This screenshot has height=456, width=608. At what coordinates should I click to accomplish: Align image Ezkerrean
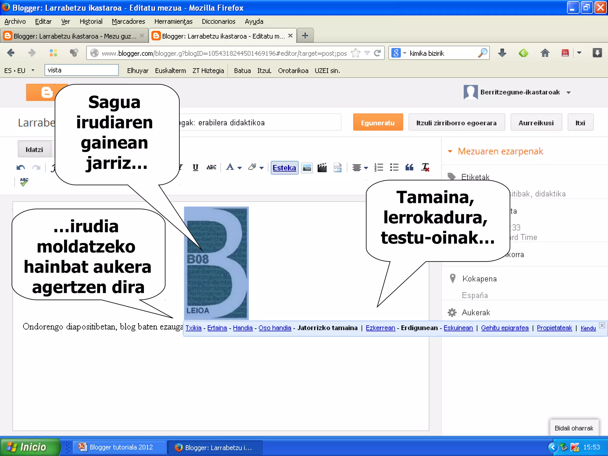pos(380,328)
